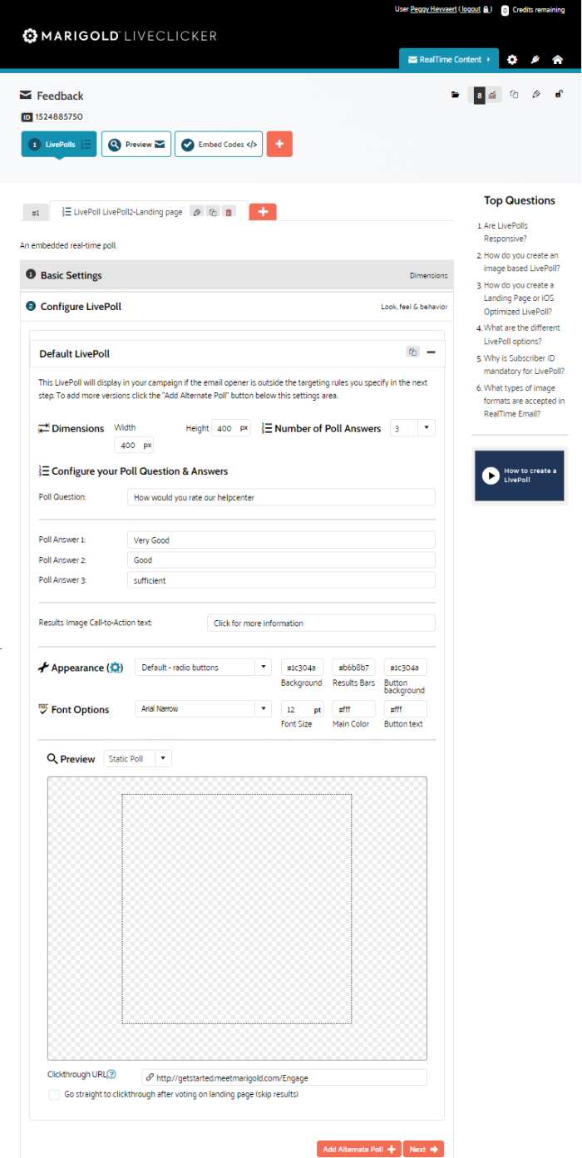Click the Add Alternate Poll button

click(x=358, y=1149)
